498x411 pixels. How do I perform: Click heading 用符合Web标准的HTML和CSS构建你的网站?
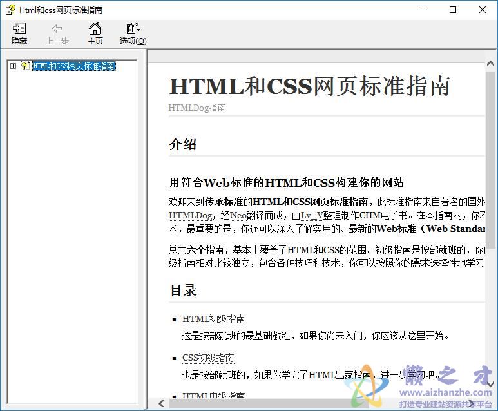(x=287, y=183)
